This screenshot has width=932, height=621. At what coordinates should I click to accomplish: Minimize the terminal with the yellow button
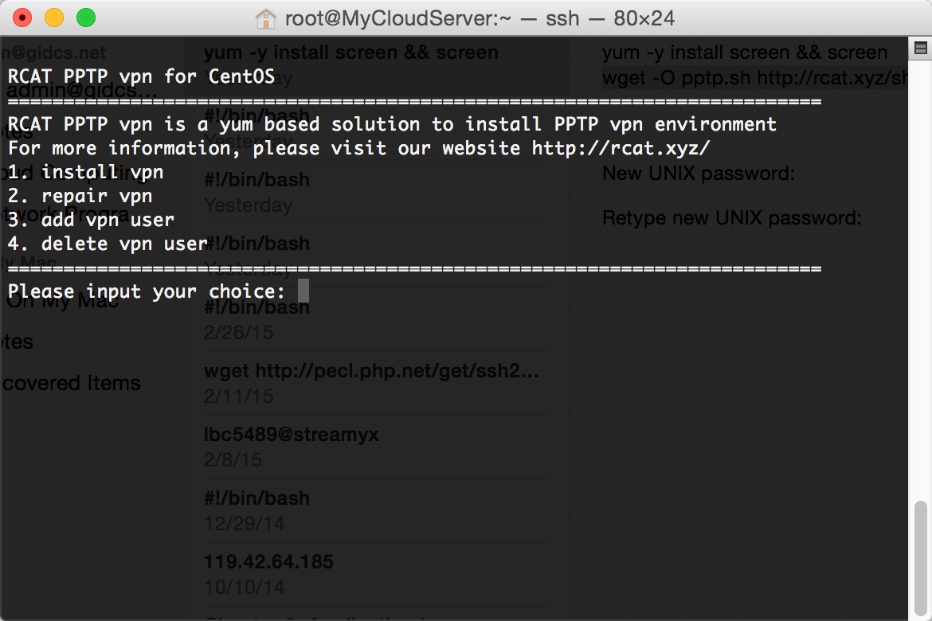click(x=54, y=18)
